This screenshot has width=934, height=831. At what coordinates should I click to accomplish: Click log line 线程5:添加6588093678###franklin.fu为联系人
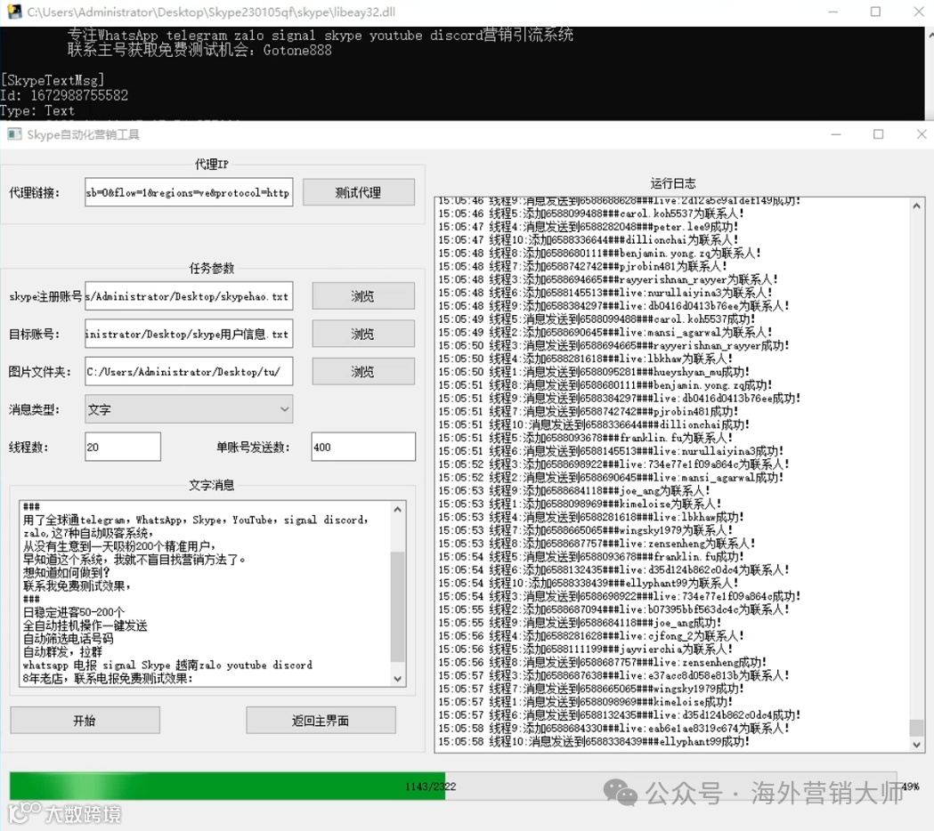[x=585, y=438]
